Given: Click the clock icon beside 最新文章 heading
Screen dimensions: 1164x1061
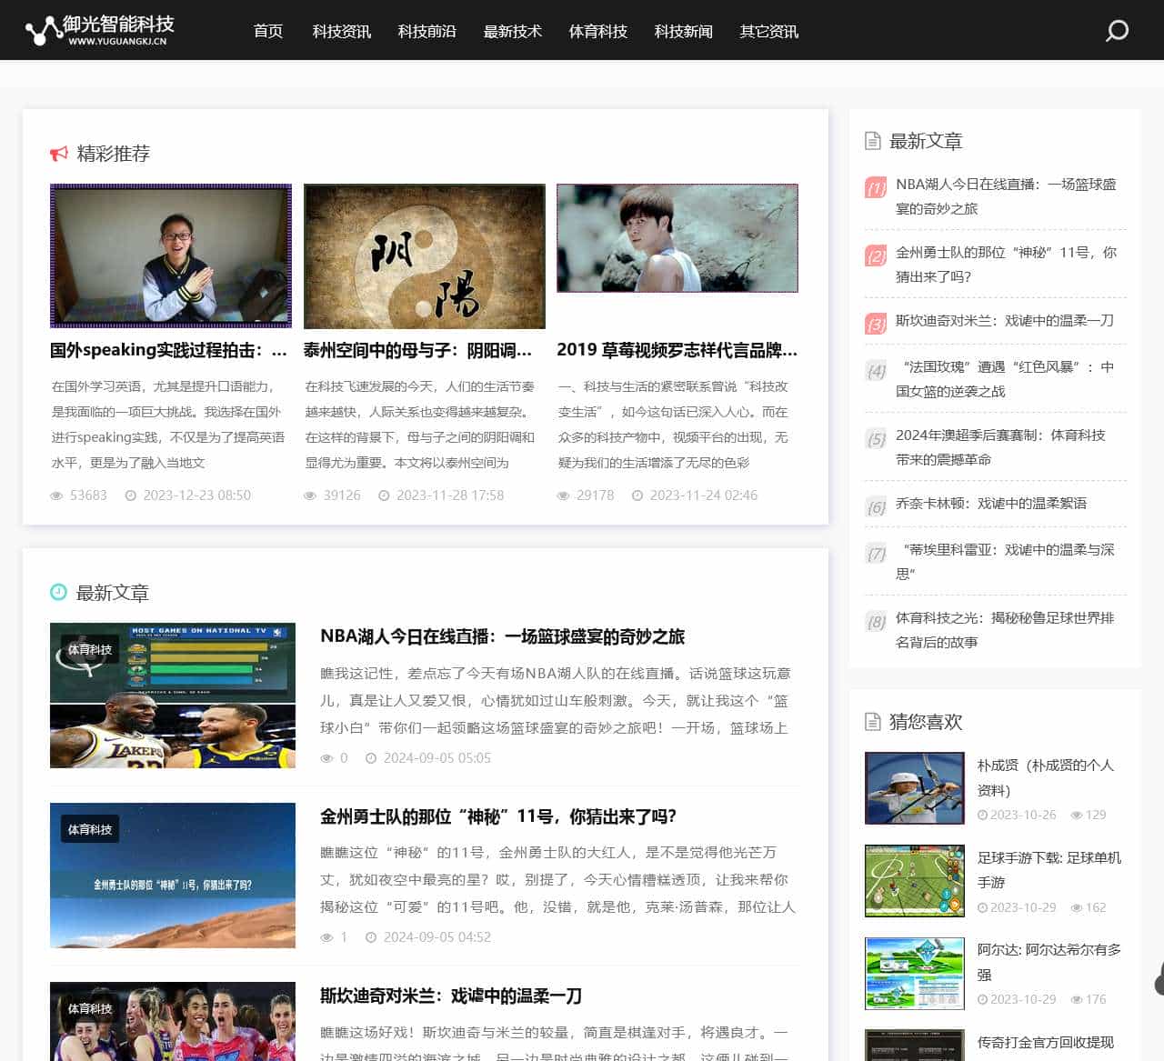Looking at the screenshot, I should (x=58, y=592).
